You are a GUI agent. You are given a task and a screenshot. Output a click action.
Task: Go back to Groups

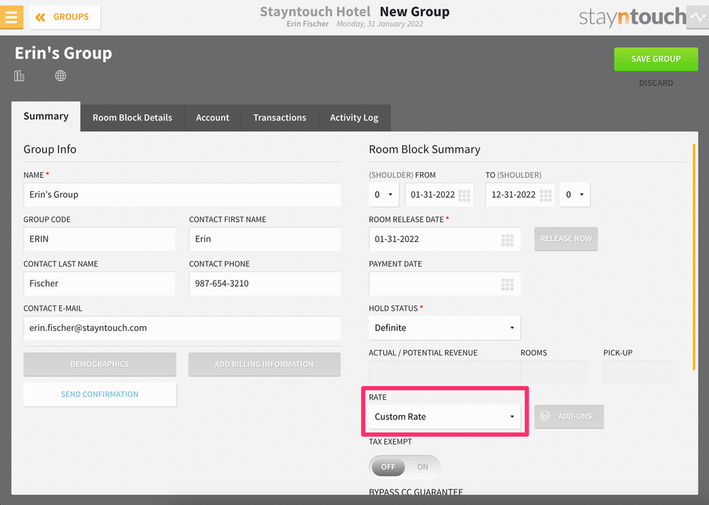[65, 17]
